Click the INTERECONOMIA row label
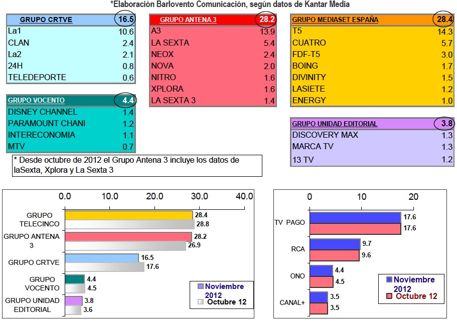Screen dimensions: 457x322 point(42,135)
